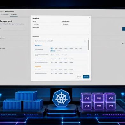
Task: Disable Restart permission for virtualmachines
Action: [53, 51]
